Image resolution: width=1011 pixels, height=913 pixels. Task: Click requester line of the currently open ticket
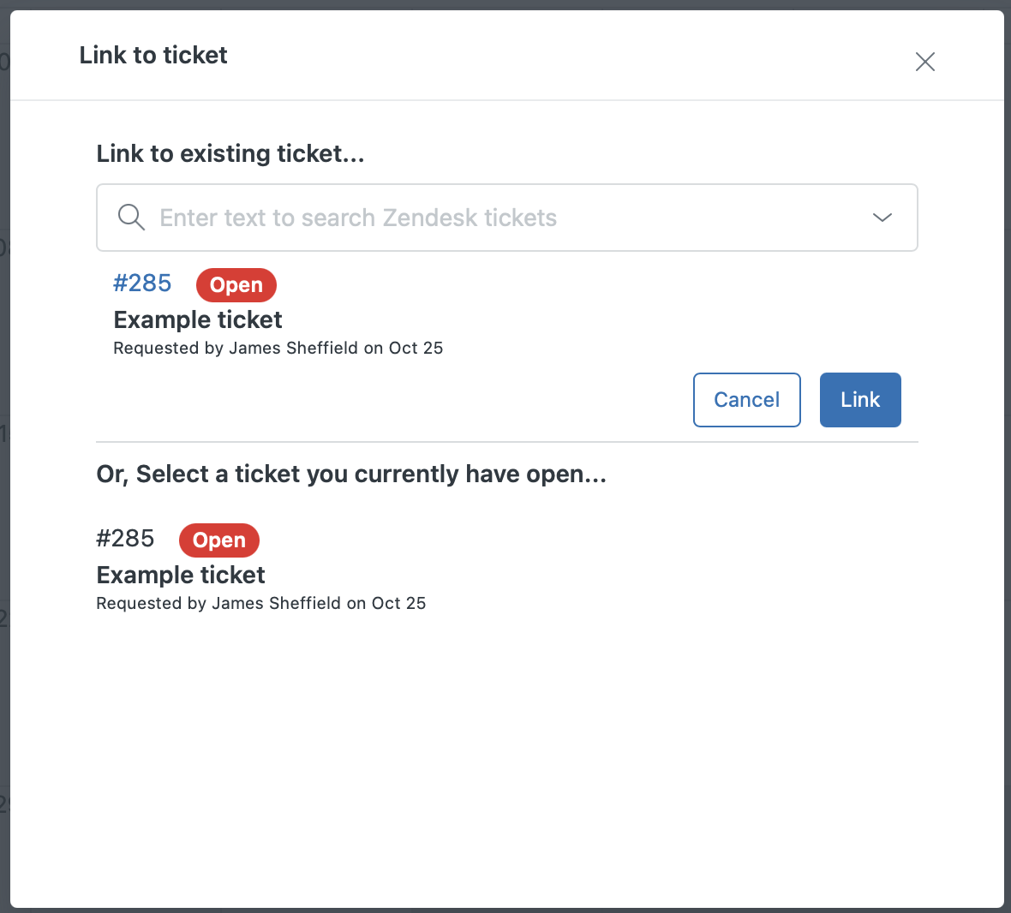(x=261, y=604)
